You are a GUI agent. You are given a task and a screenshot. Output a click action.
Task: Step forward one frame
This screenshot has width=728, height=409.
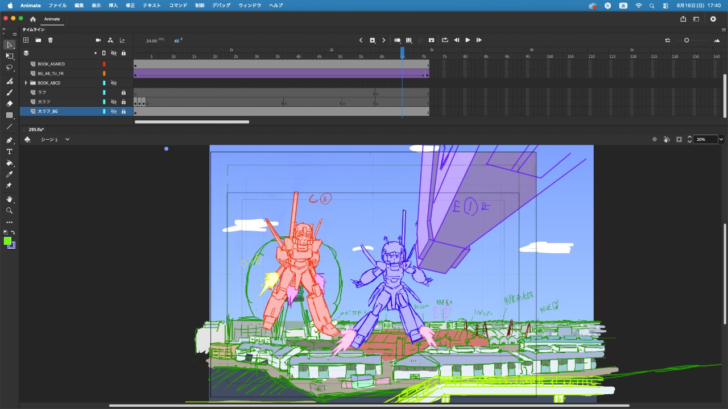479,40
